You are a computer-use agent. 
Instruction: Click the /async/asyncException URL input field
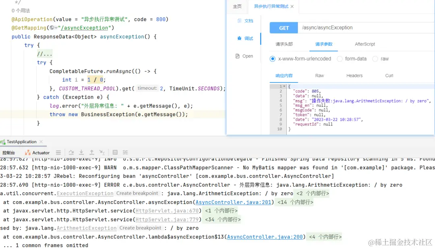click(x=366, y=28)
